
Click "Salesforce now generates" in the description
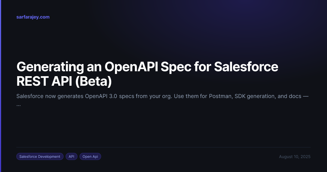point(49,96)
